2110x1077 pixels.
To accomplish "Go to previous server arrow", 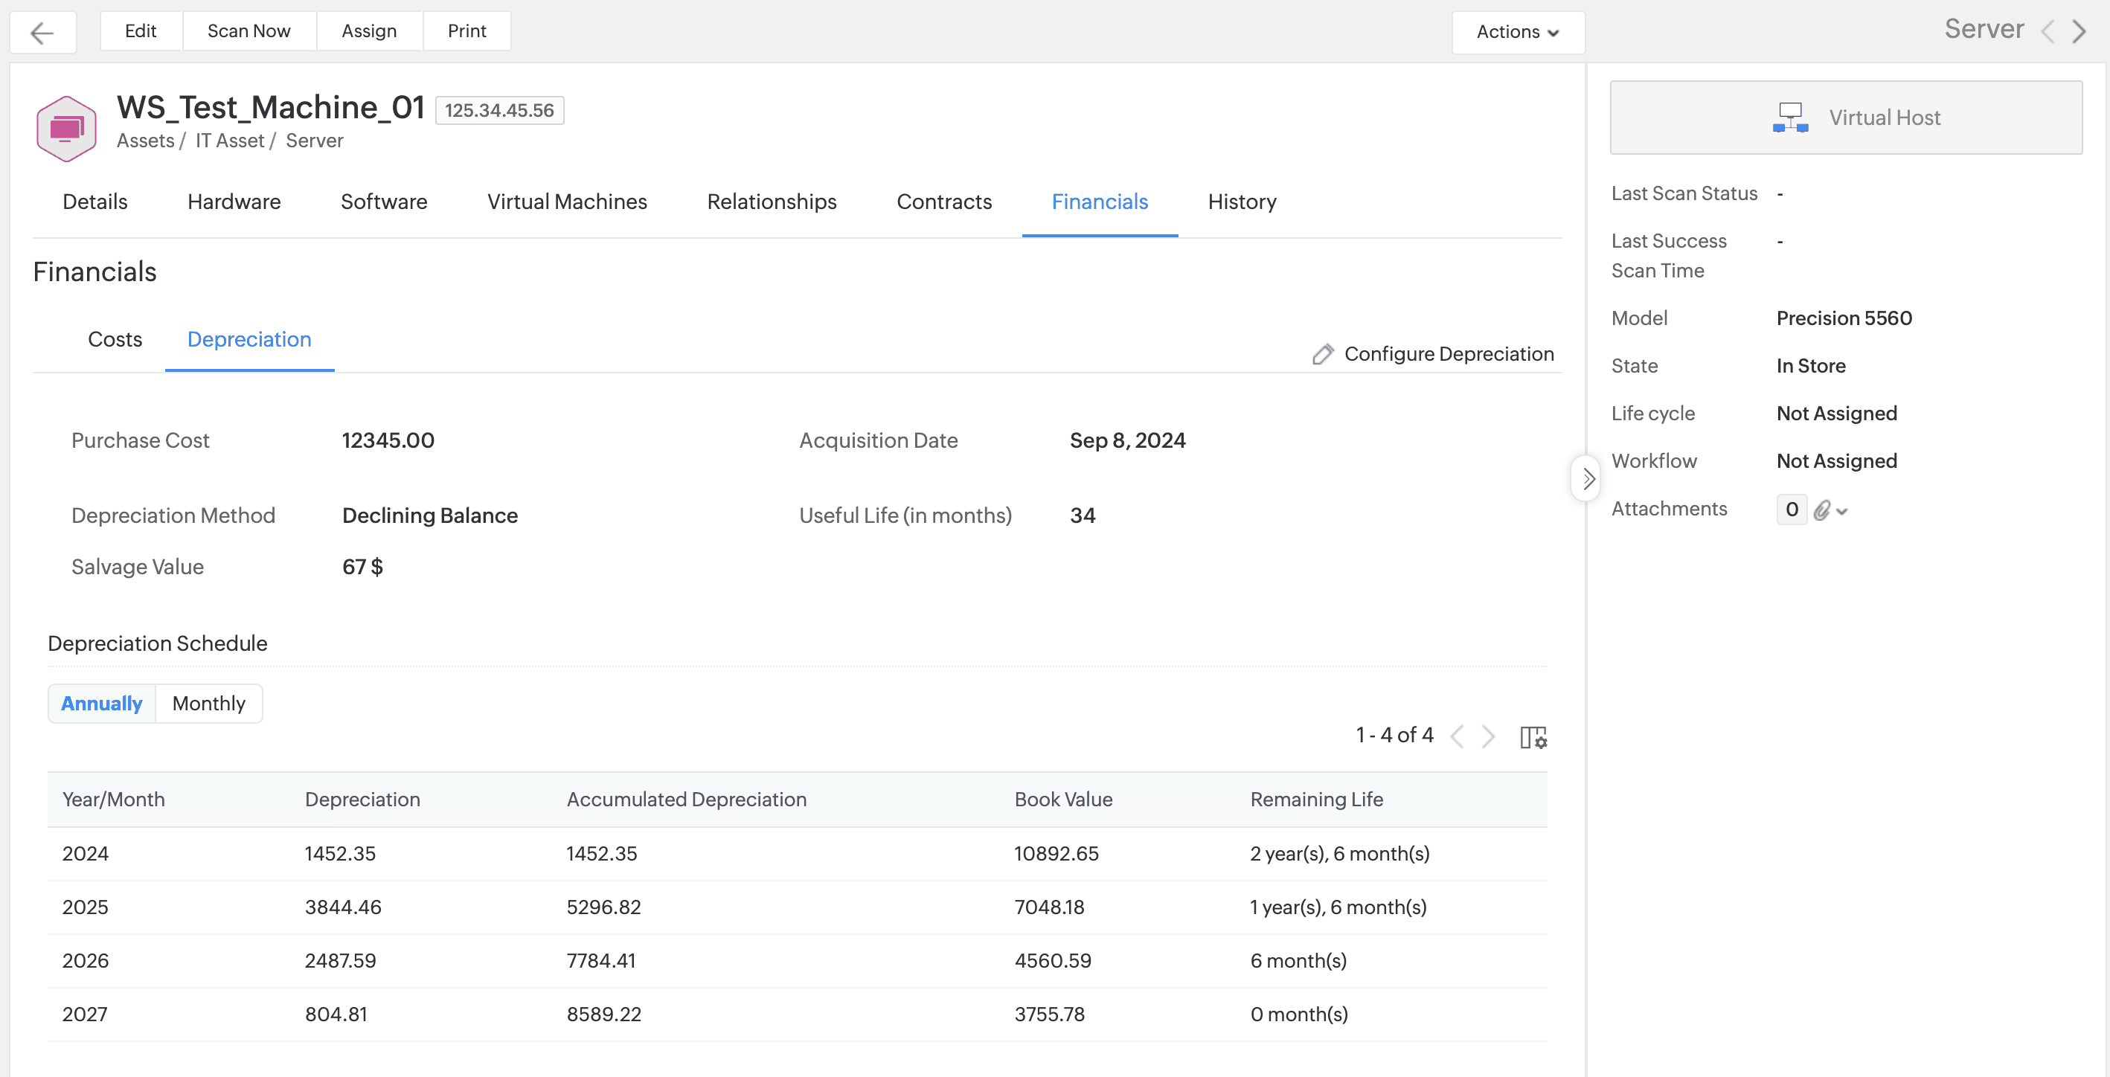I will click(x=2048, y=32).
